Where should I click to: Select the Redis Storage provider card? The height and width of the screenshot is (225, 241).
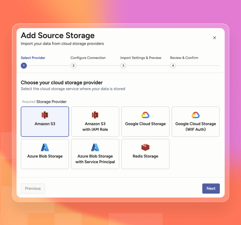pyautogui.click(x=145, y=154)
